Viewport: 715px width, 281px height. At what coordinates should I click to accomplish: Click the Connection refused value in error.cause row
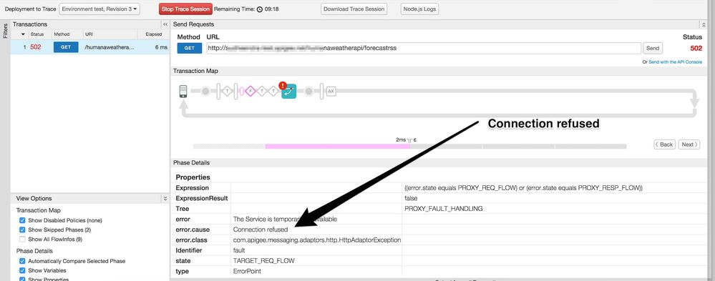pos(261,230)
